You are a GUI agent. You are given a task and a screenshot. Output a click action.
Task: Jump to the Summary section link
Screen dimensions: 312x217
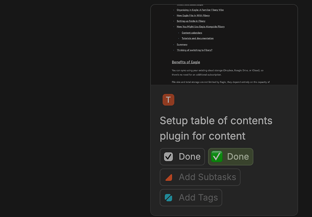coord(182,44)
